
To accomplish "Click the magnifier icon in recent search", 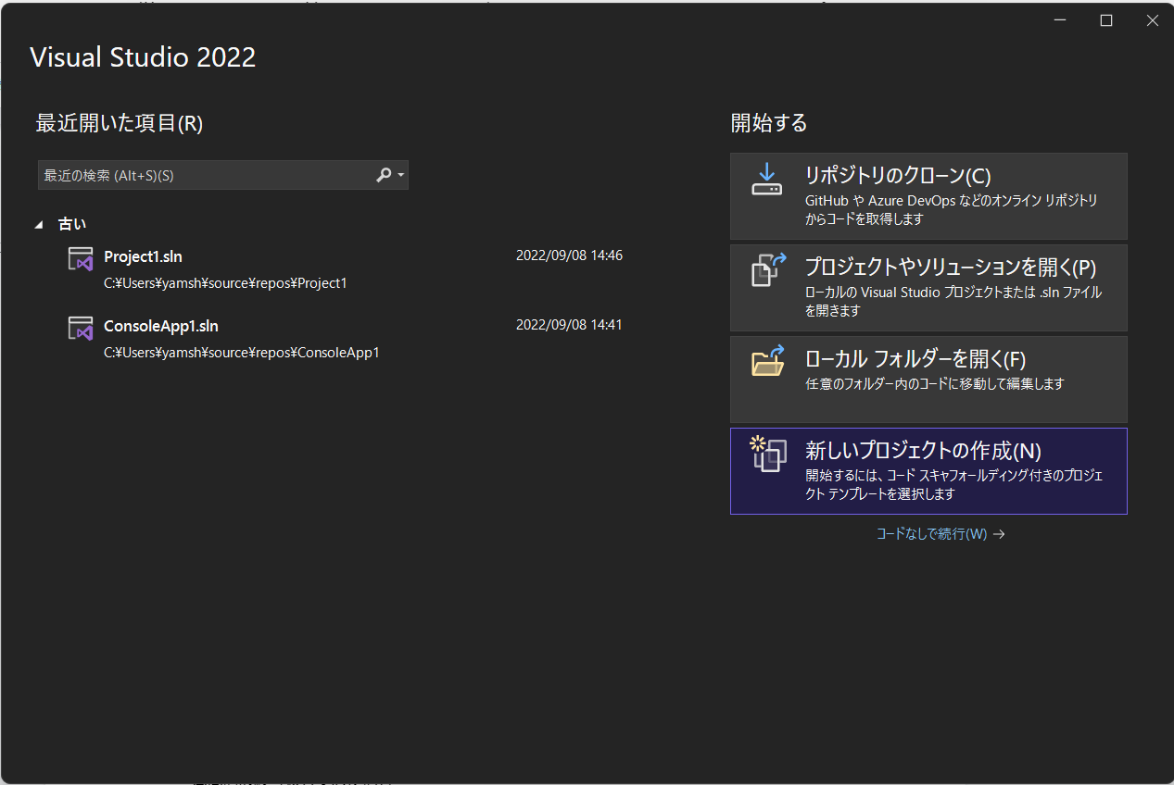I will (x=384, y=175).
